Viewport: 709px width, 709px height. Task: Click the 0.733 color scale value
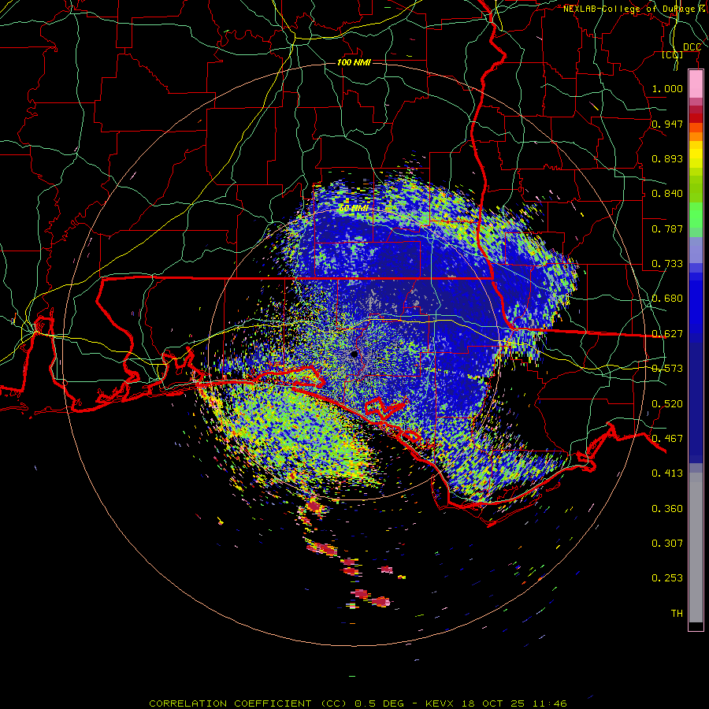[x=667, y=264]
